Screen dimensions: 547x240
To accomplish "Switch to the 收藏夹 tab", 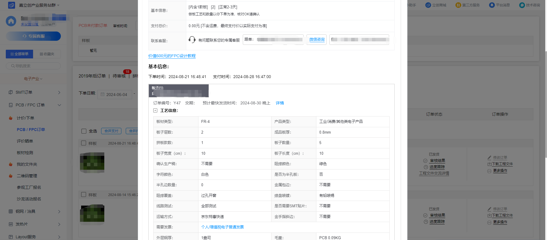I will tap(47, 54).
